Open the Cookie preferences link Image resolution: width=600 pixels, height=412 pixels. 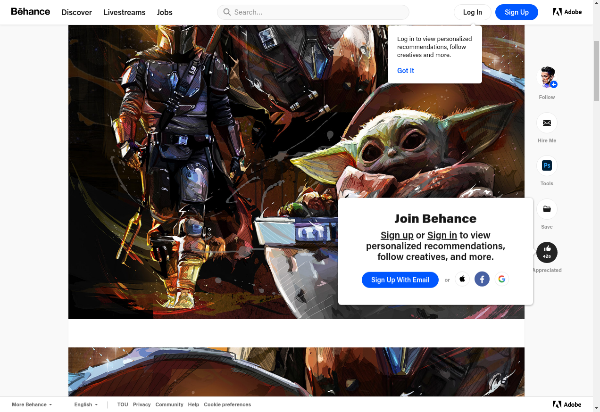[x=227, y=404]
